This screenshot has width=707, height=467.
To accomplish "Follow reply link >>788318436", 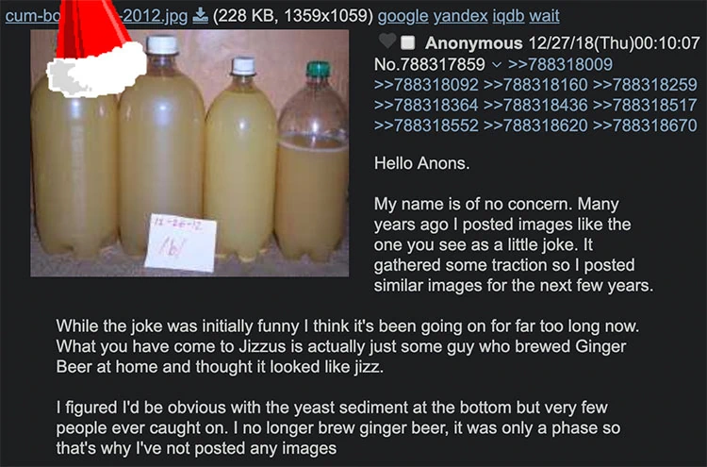I will [535, 105].
